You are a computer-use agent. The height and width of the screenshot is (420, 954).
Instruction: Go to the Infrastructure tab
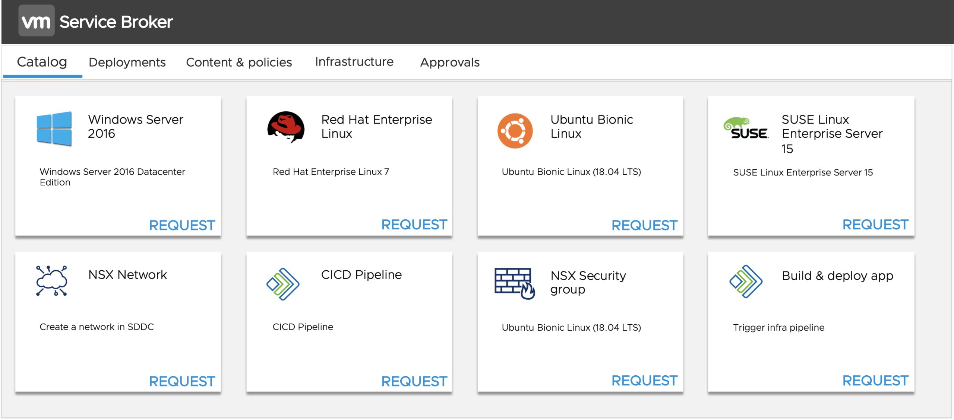point(354,61)
